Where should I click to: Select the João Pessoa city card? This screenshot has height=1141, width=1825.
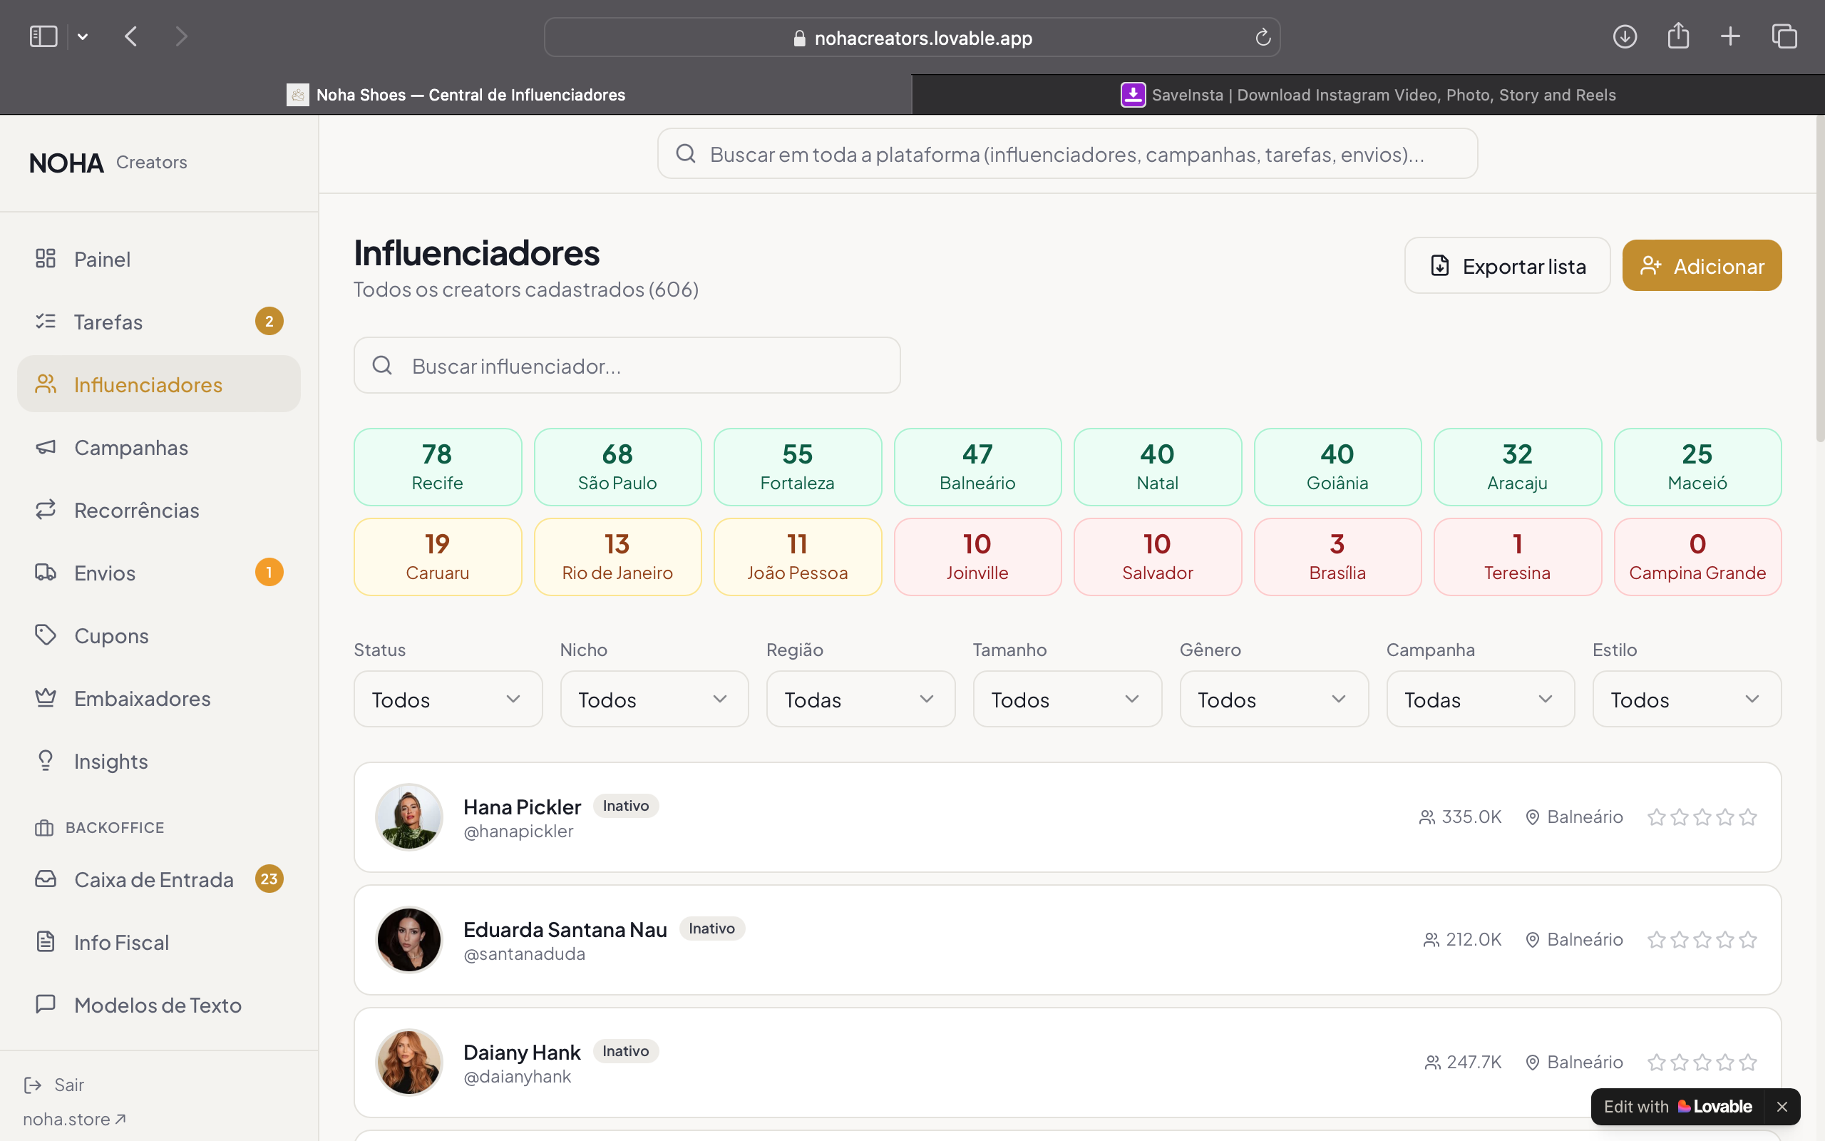click(798, 557)
